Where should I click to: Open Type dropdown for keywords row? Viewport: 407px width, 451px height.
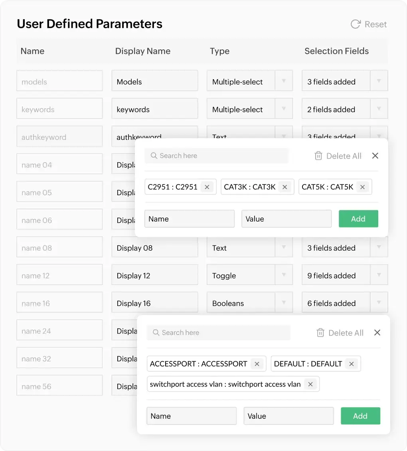284,108
